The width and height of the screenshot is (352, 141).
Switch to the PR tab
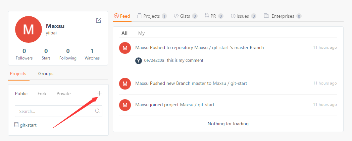pos(214,16)
